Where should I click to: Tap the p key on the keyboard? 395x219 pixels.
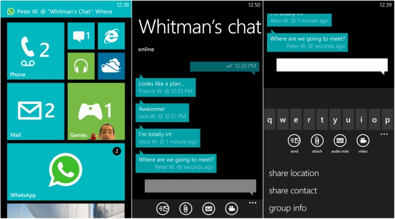click(x=387, y=119)
